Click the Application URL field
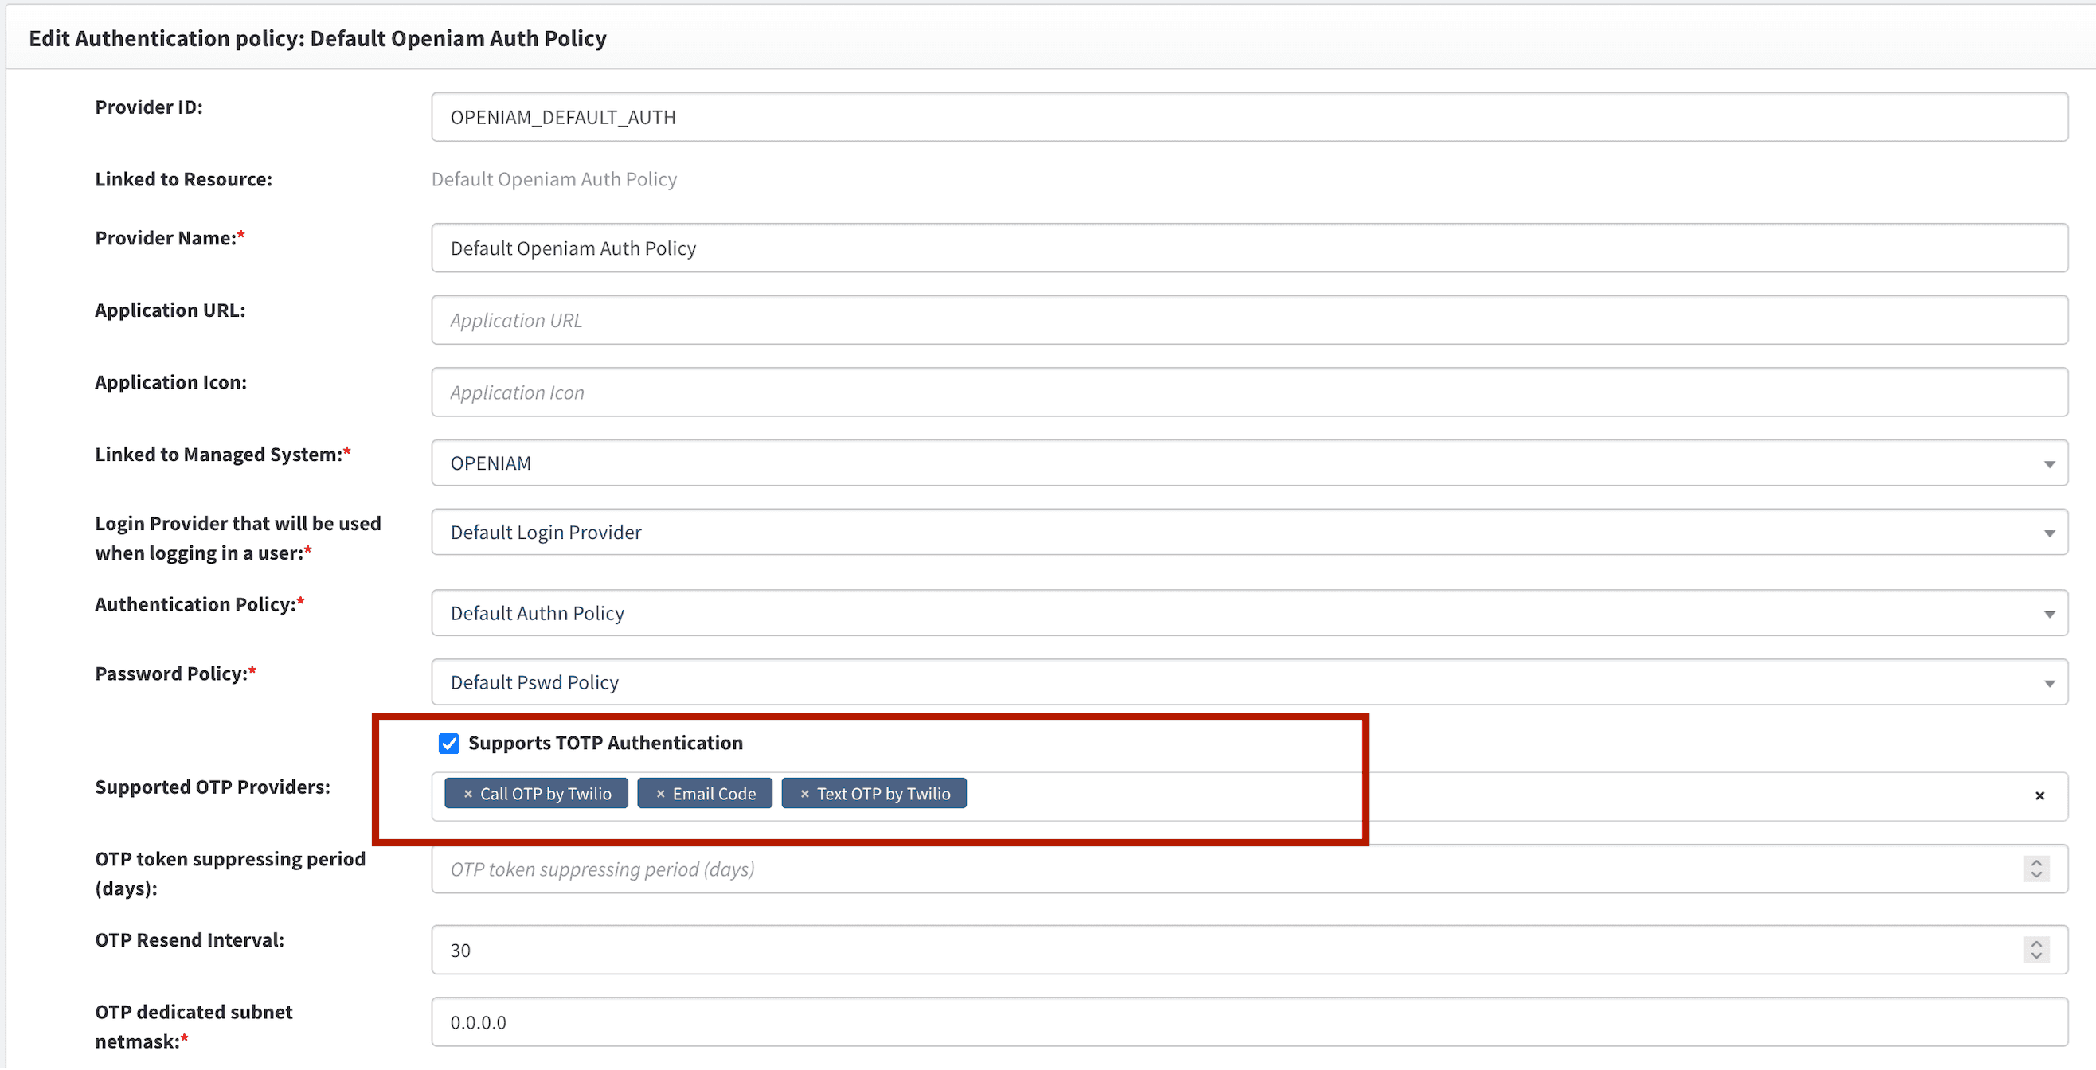Viewport: 2096px width, 1070px height. 1249,321
